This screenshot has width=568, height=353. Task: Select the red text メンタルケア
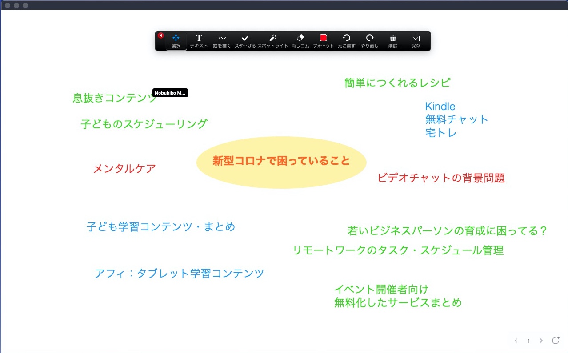pos(124,169)
